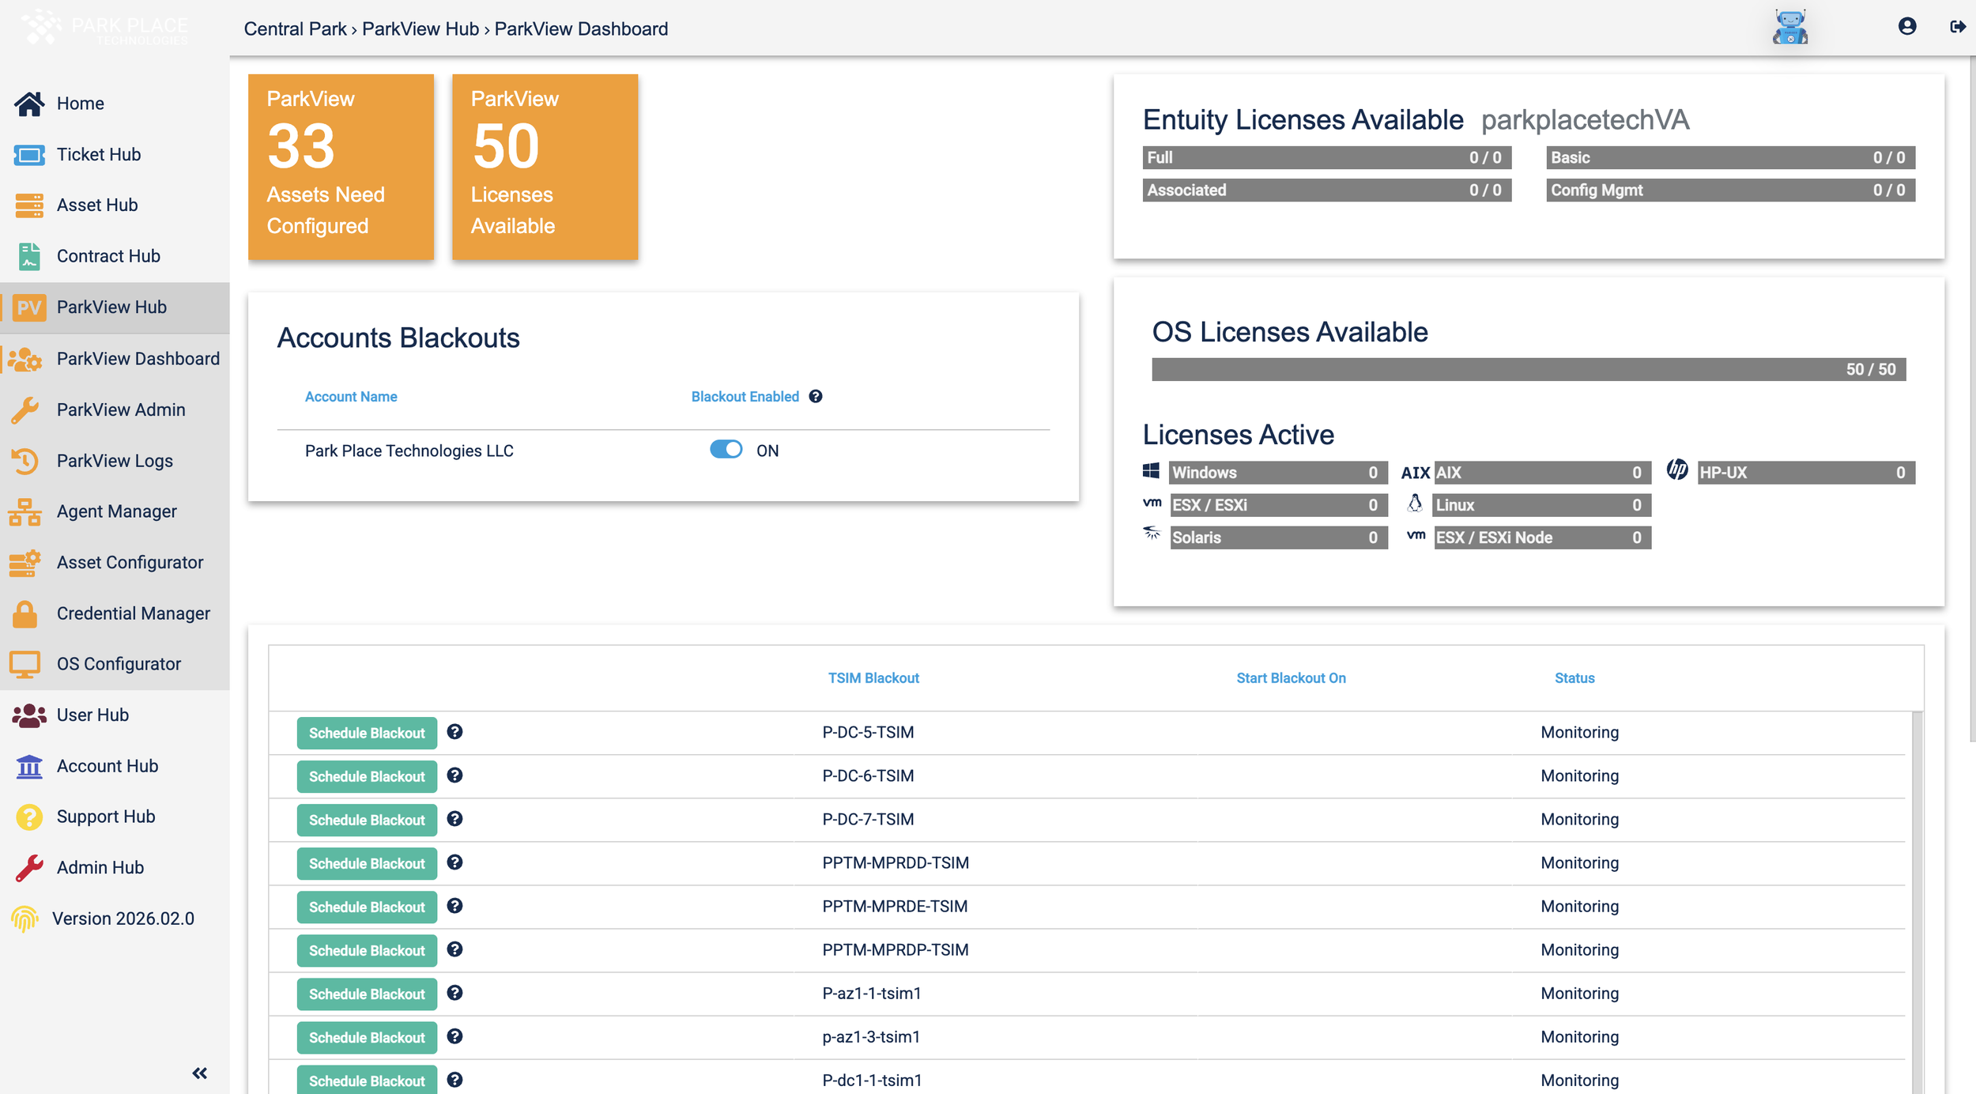1976x1094 pixels.
Task: Click help icon beside P-DC-5-TSIM row
Action: (454, 732)
